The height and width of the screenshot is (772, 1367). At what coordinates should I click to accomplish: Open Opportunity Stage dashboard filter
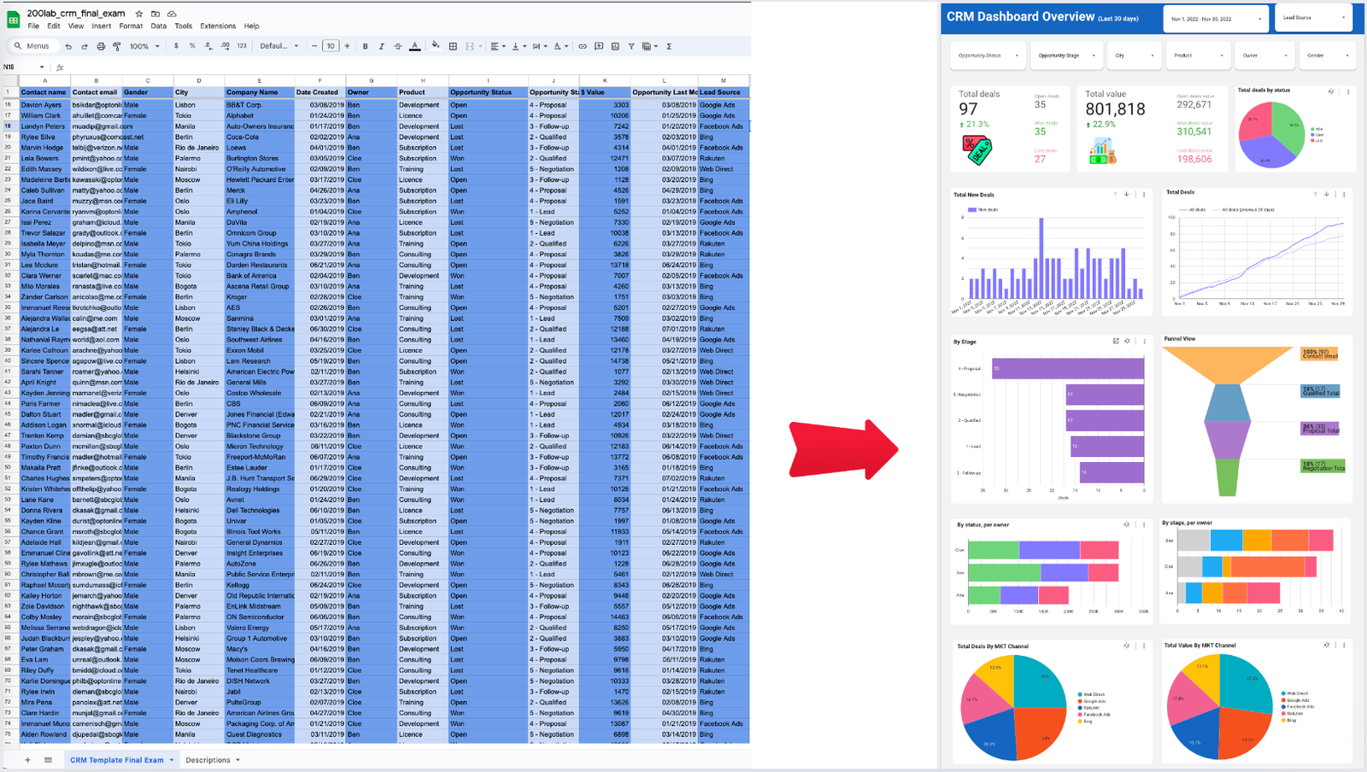click(x=1066, y=56)
